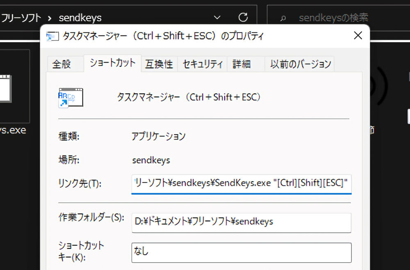Click the sendkeys breadcrumb entry
This screenshot has width=410, height=270.
pos(80,17)
